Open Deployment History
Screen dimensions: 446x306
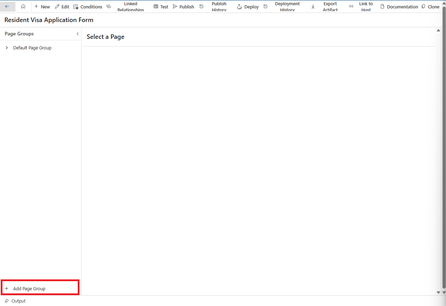[x=287, y=7]
